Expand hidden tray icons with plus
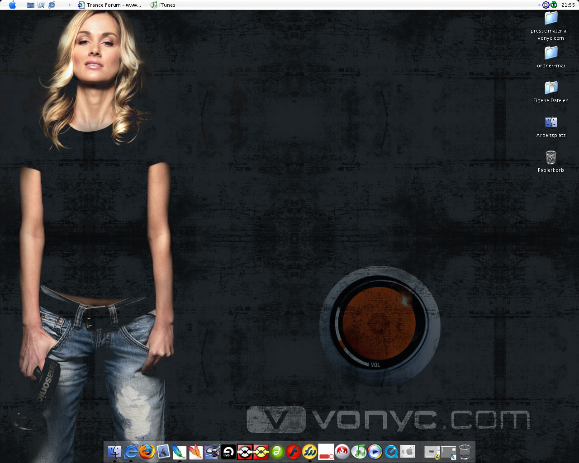Image resolution: width=579 pixels, height=463 pixels. coord(539,5)
